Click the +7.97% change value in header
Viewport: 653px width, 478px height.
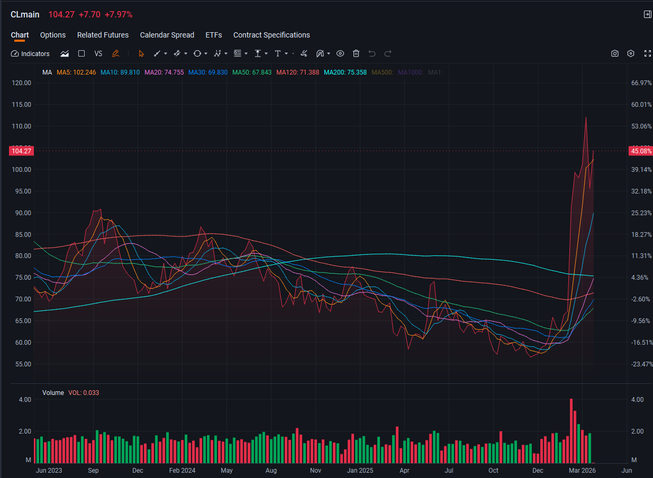tap(119, 15)
